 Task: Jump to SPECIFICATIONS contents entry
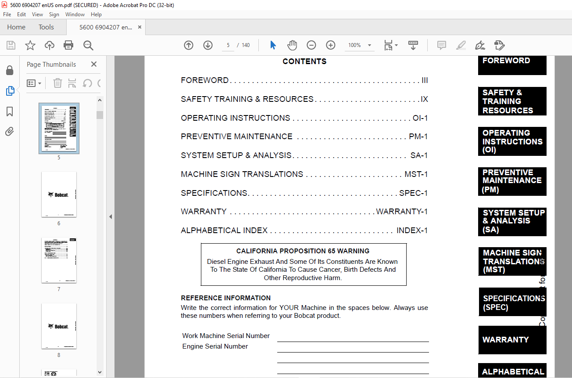click(x=304, y=193)
